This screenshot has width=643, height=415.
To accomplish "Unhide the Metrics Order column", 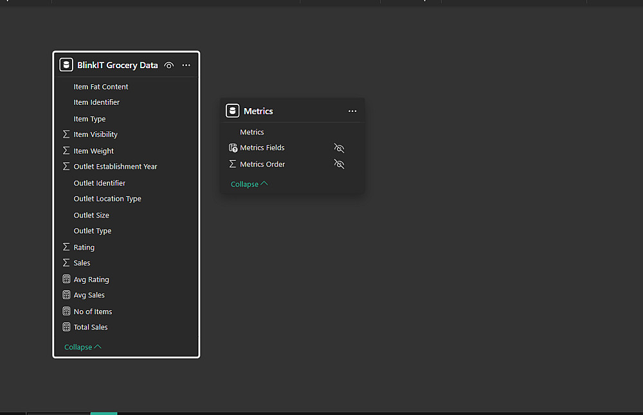I will 339,164.
